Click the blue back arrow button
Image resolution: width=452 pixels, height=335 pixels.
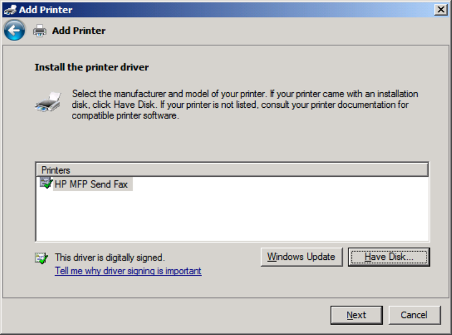[14, 30]
